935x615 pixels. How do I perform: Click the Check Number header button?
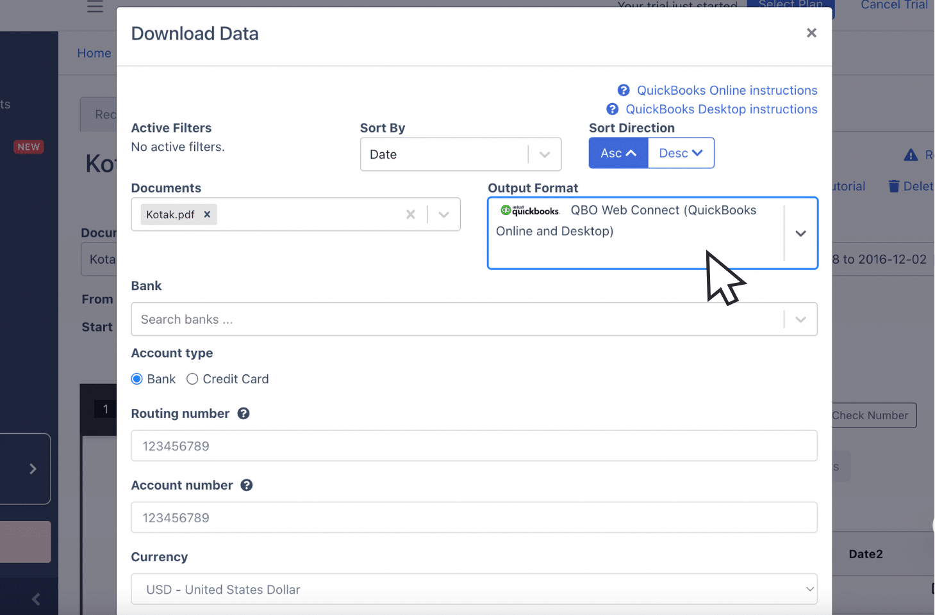872,415
